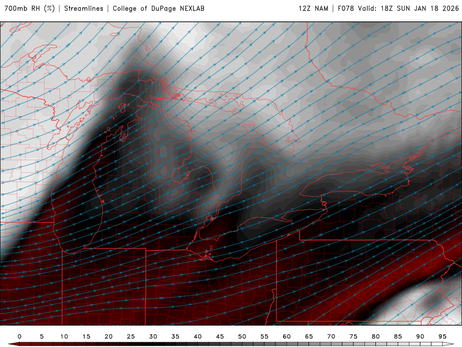
Task: Click the '90' value on the color scale
Action: (420, 337)
